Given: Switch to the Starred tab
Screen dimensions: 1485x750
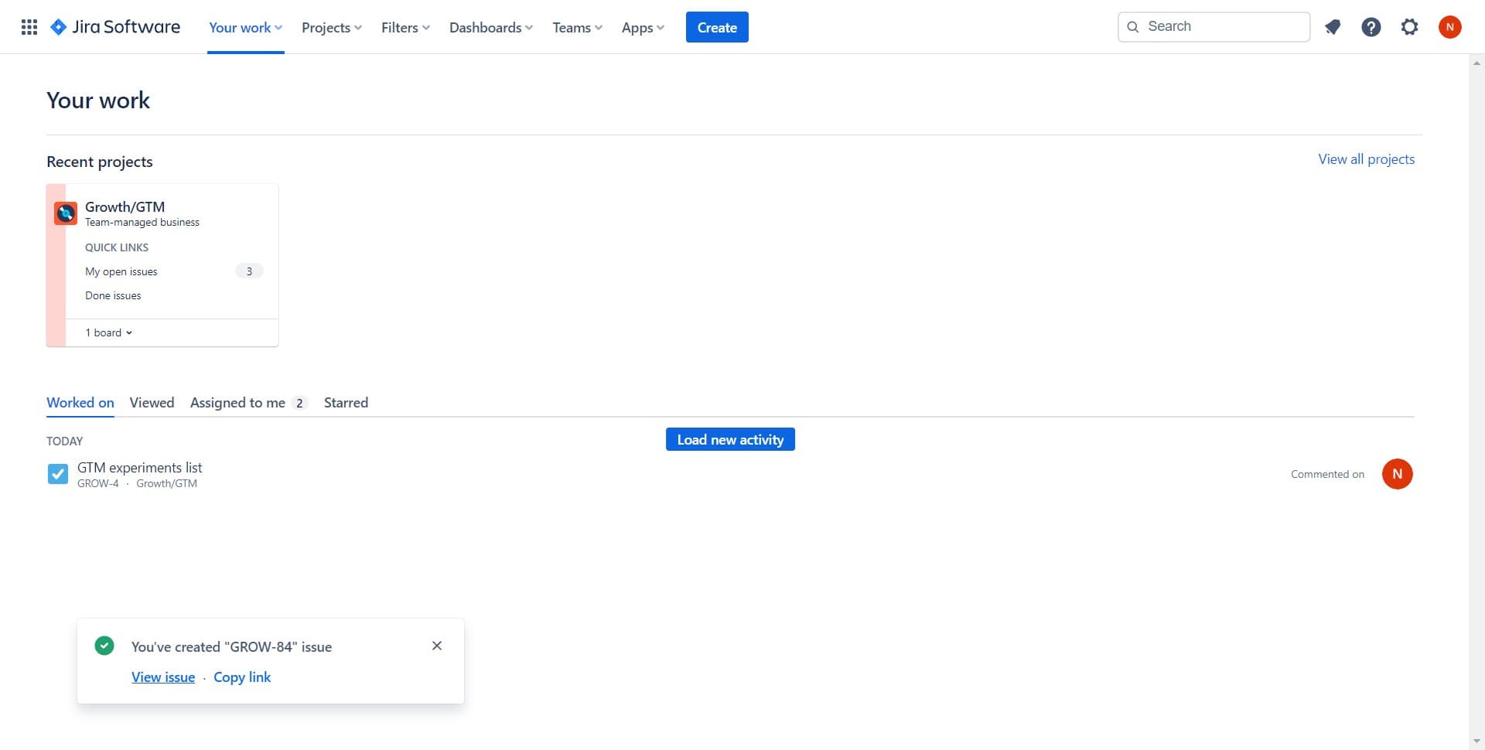Looking at the screenshot, I should click(x=346, y=402).
